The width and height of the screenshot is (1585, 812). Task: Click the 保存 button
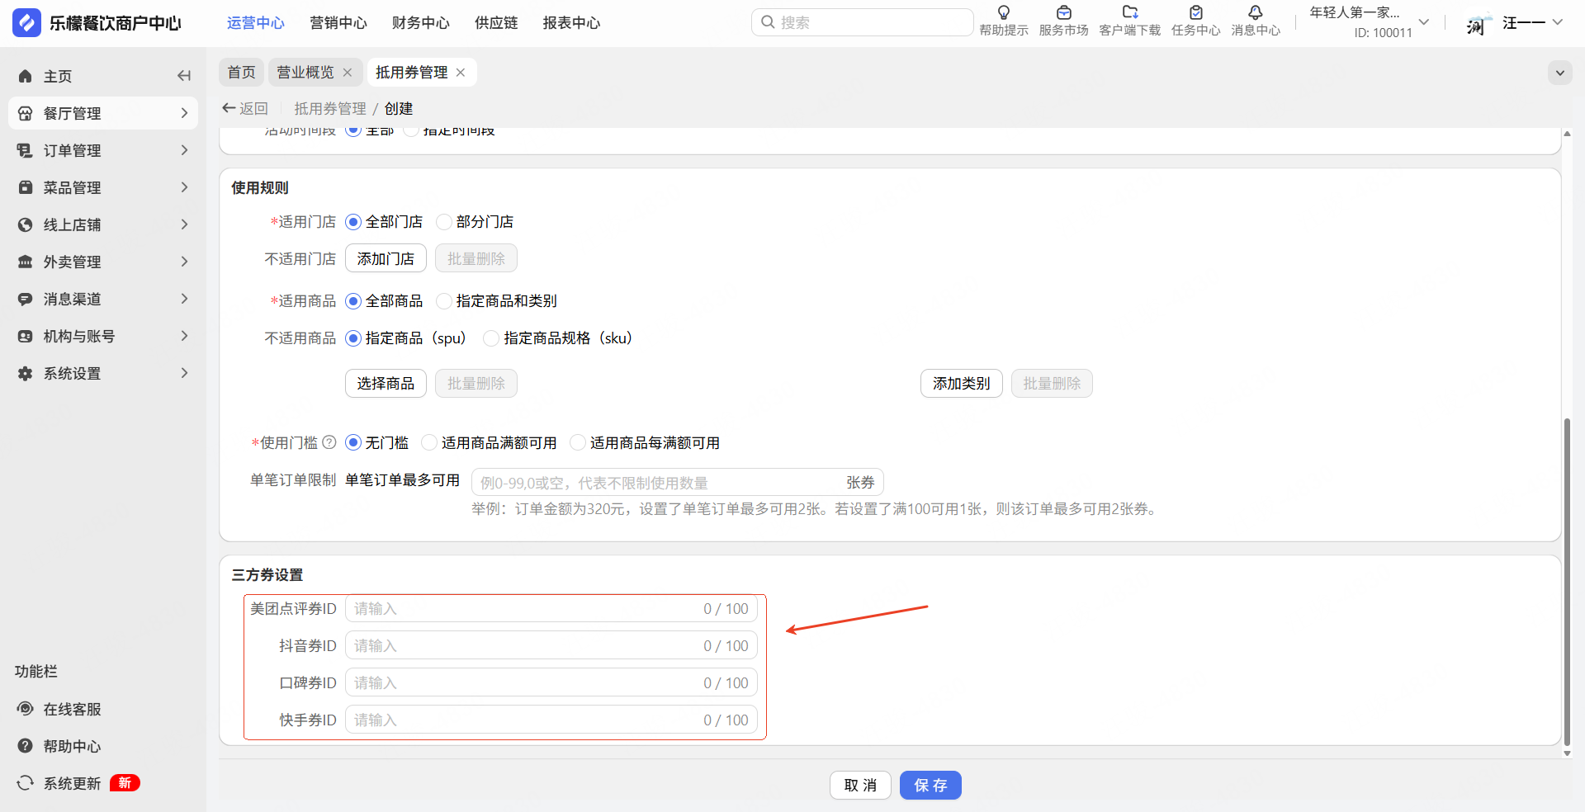pyautogui.click(x=930, y=785)
